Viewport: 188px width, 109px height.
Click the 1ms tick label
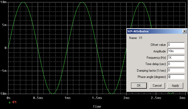click(68, 98)
